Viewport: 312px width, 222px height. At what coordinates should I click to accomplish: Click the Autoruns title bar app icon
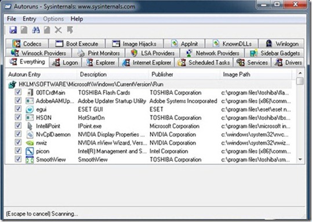pos(8,6)
